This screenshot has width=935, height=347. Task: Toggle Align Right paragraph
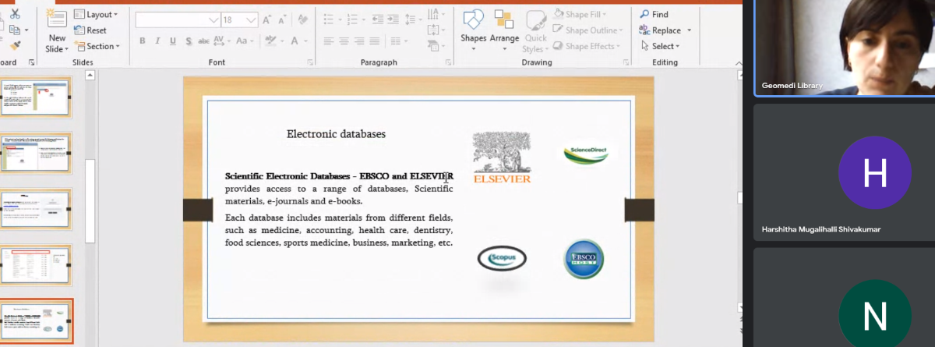(x=360, y=41)
